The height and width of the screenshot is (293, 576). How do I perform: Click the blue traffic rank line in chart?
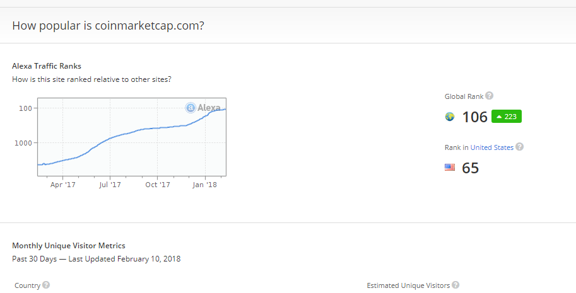point(126,133)
